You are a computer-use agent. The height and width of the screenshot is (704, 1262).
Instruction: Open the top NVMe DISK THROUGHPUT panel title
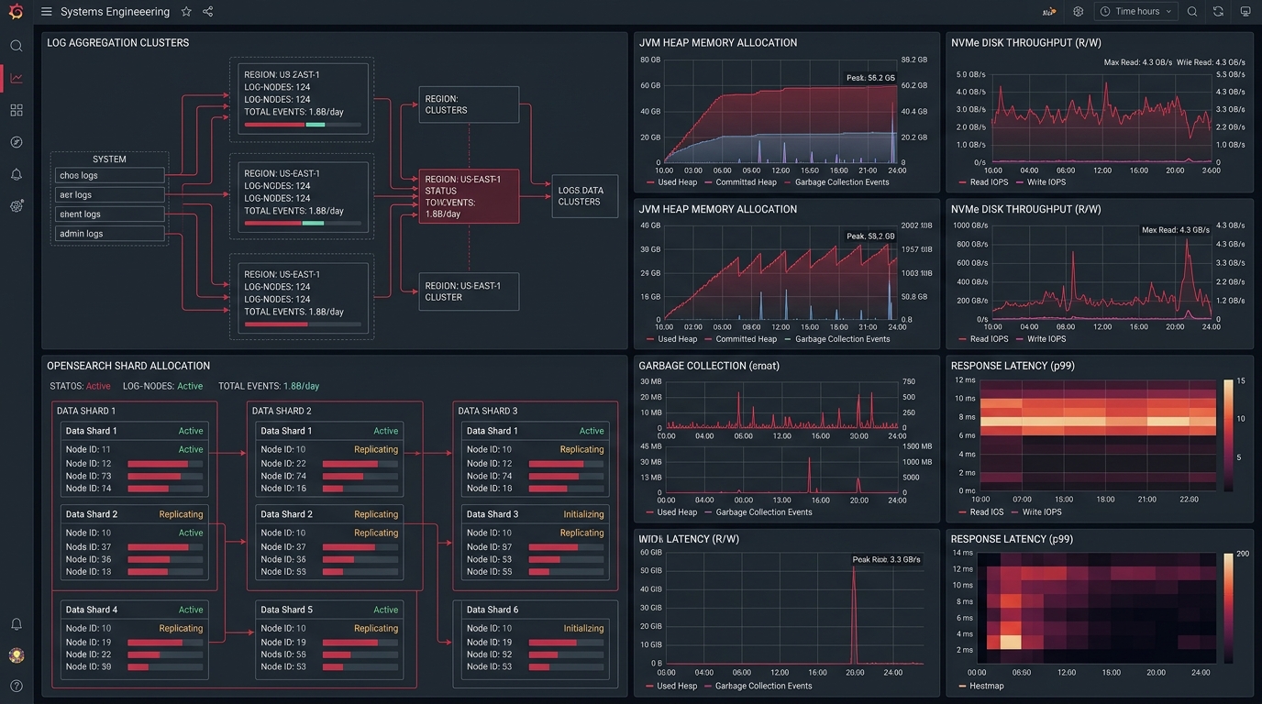[1026, 43]
